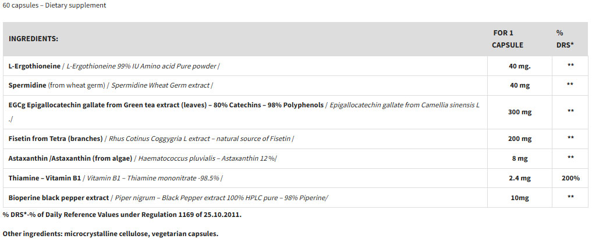Click the Astaxanthin (from algae) ingredient name
The height and width of the screenshot is (239, 592).
pos(70,158)
